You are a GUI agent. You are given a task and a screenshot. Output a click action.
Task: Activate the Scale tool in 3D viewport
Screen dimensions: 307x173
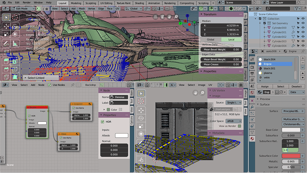pos(6,34)
